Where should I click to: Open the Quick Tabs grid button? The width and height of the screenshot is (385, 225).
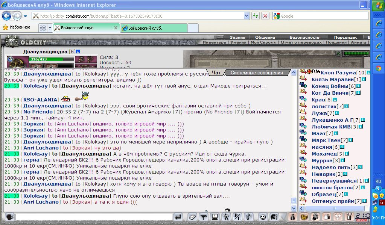coord(43,28)
